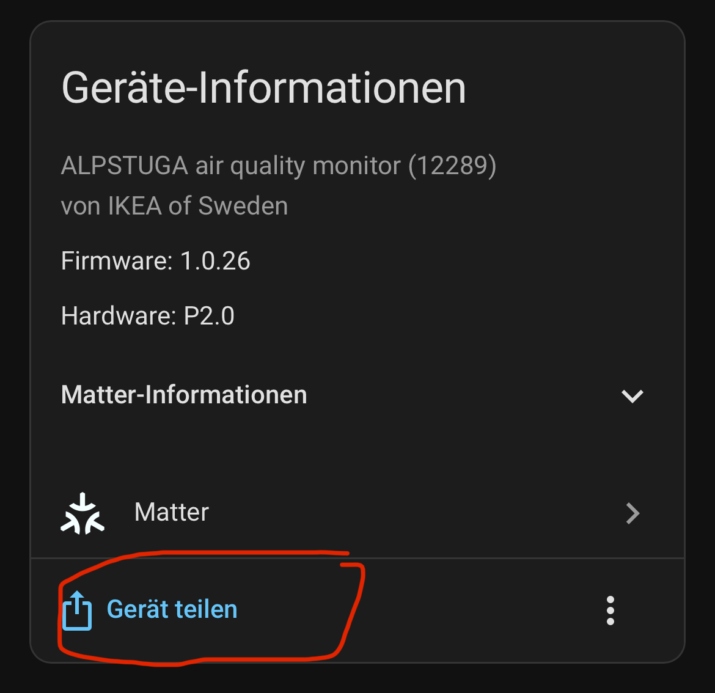Click the share icon beside Gerät teilen
This screenshot has height=693, width=715.
click(x=76, y=610)
